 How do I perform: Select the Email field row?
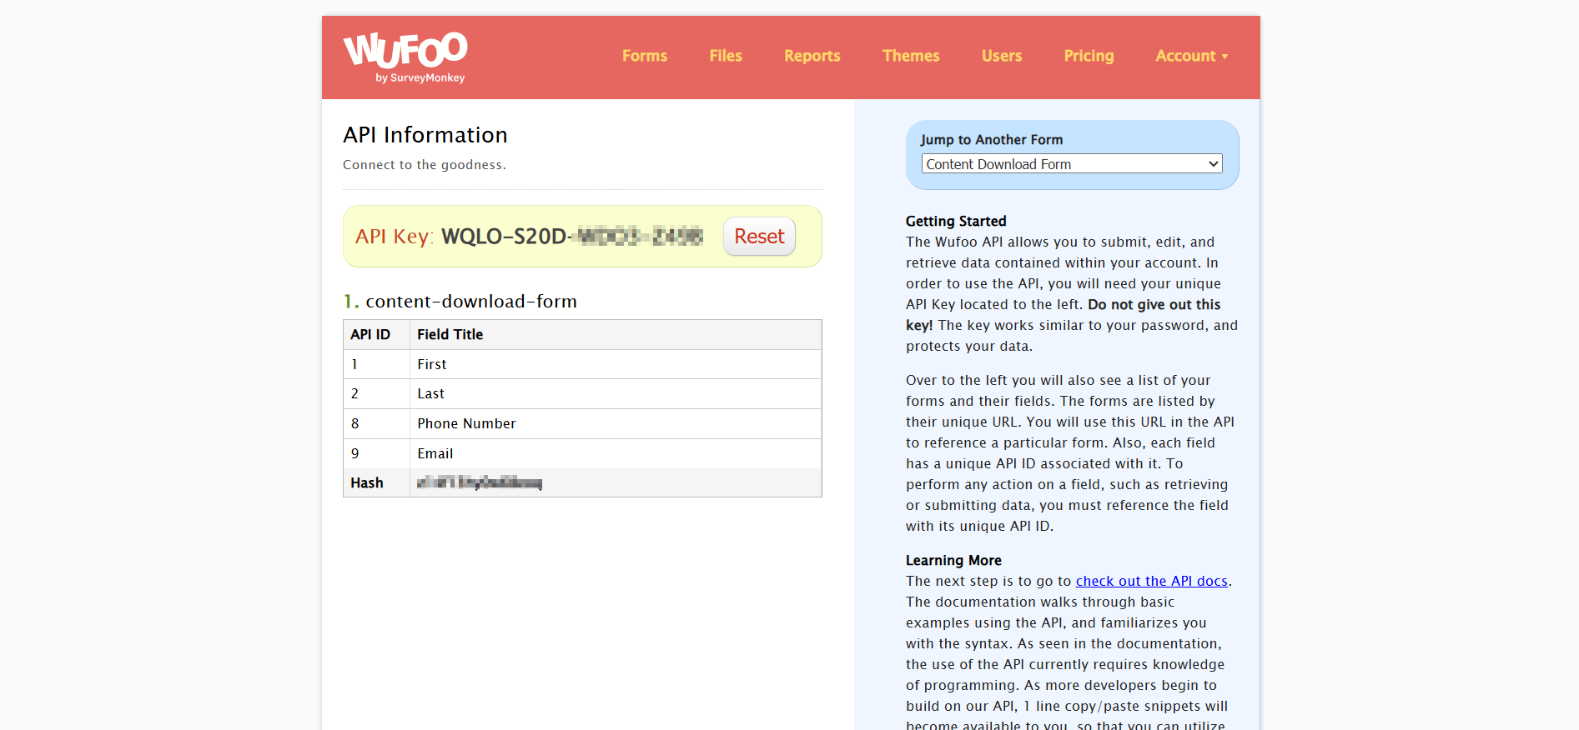click(x=582, y=454)
